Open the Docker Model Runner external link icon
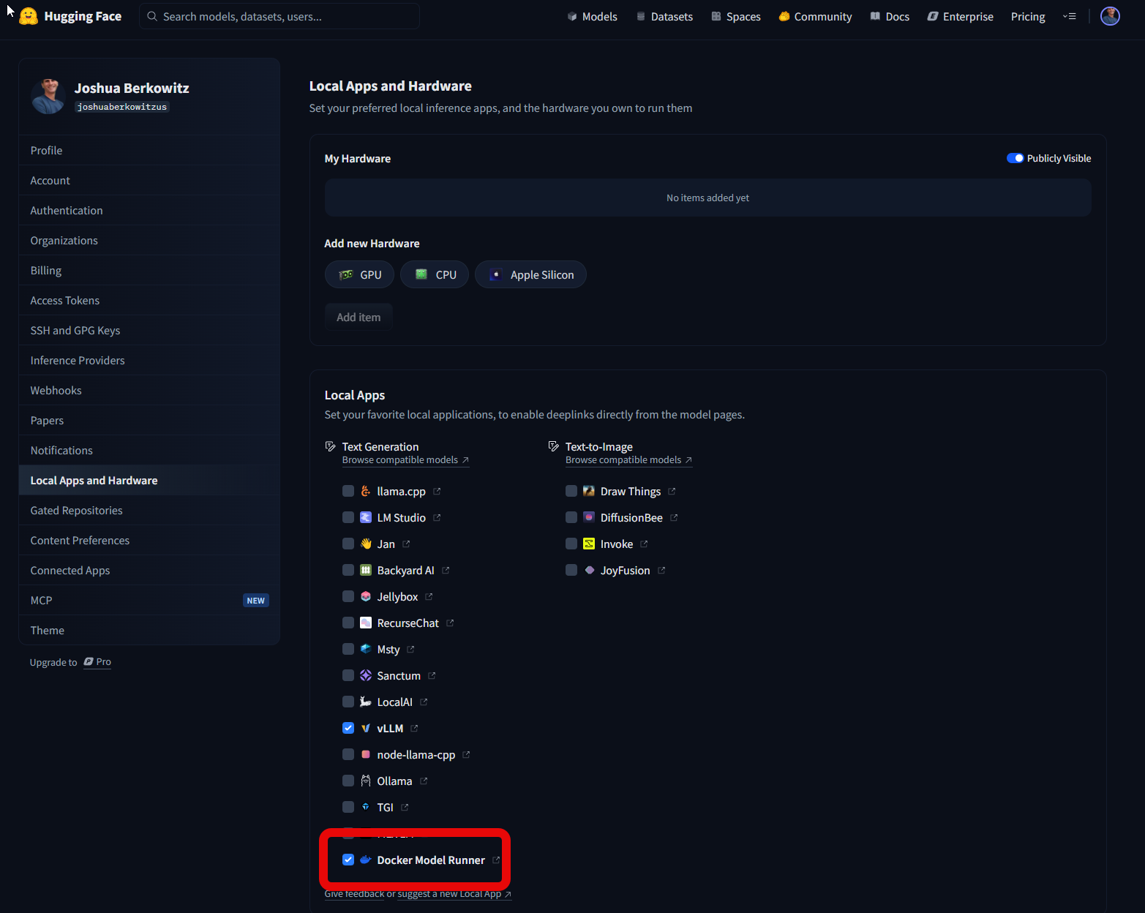This screenshot has width=1145, height=913. (496, 860)
